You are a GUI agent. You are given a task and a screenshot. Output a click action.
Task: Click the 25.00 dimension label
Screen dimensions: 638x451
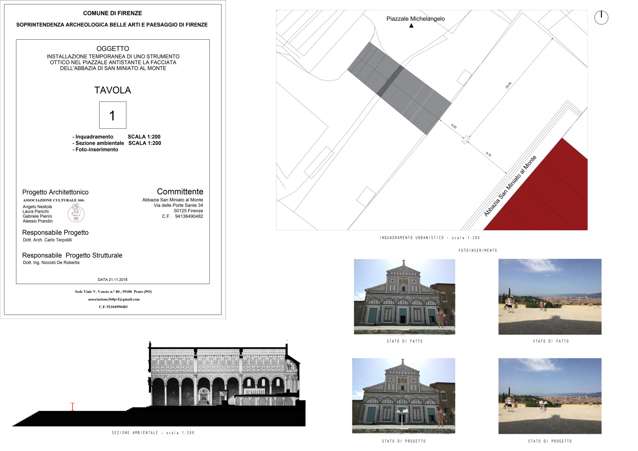click(508, 85)
